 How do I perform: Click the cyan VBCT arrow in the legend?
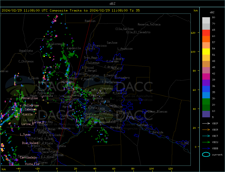(x=206, y=136)
